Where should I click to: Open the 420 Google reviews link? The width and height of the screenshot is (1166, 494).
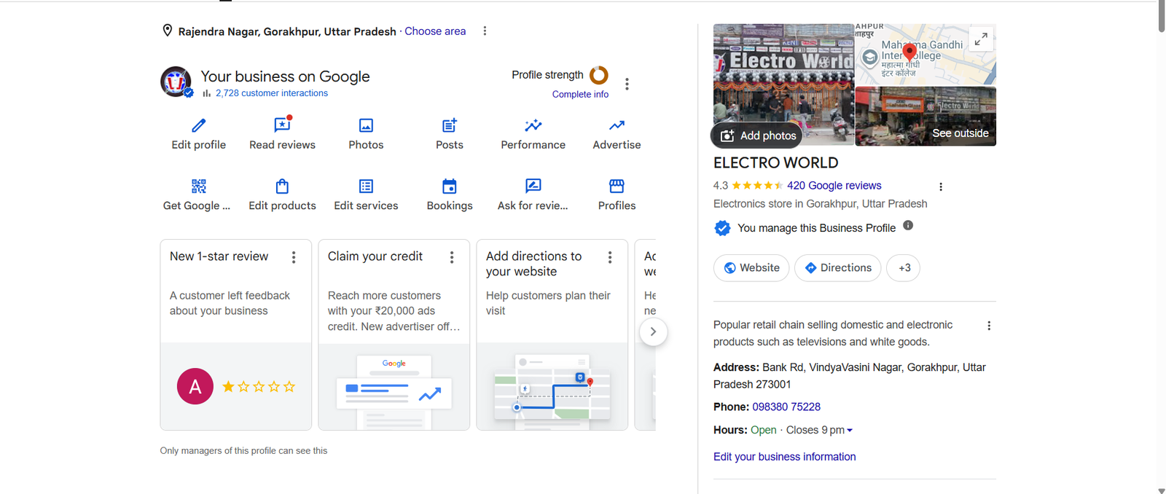(834, 186)
